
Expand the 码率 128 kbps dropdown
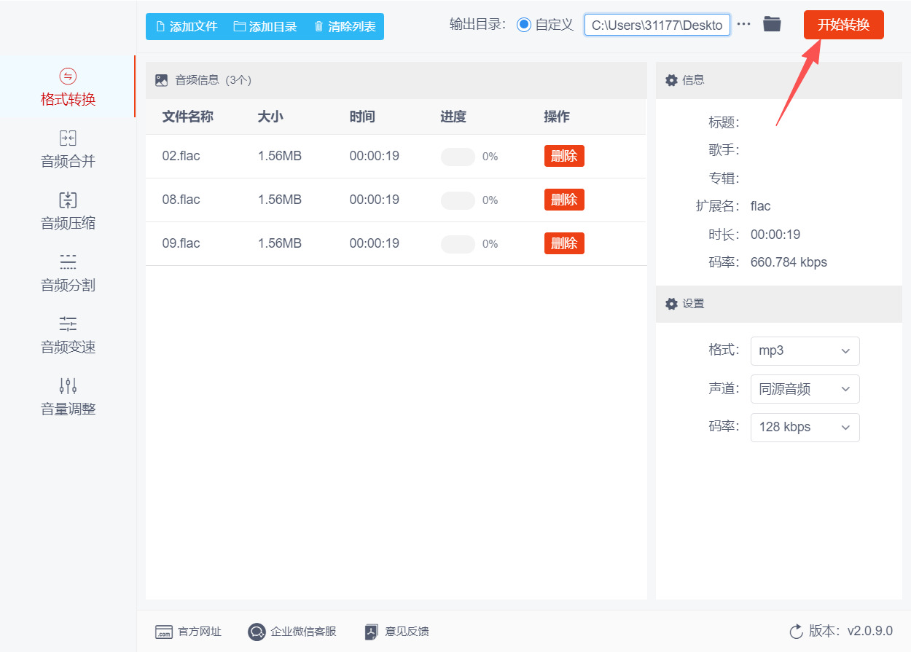coord(805,427)
